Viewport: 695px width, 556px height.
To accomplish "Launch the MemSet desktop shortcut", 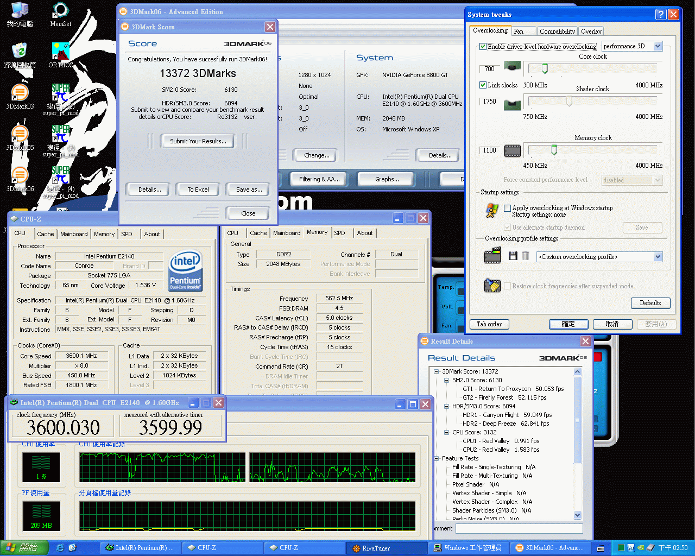I will tap(60, 15).
